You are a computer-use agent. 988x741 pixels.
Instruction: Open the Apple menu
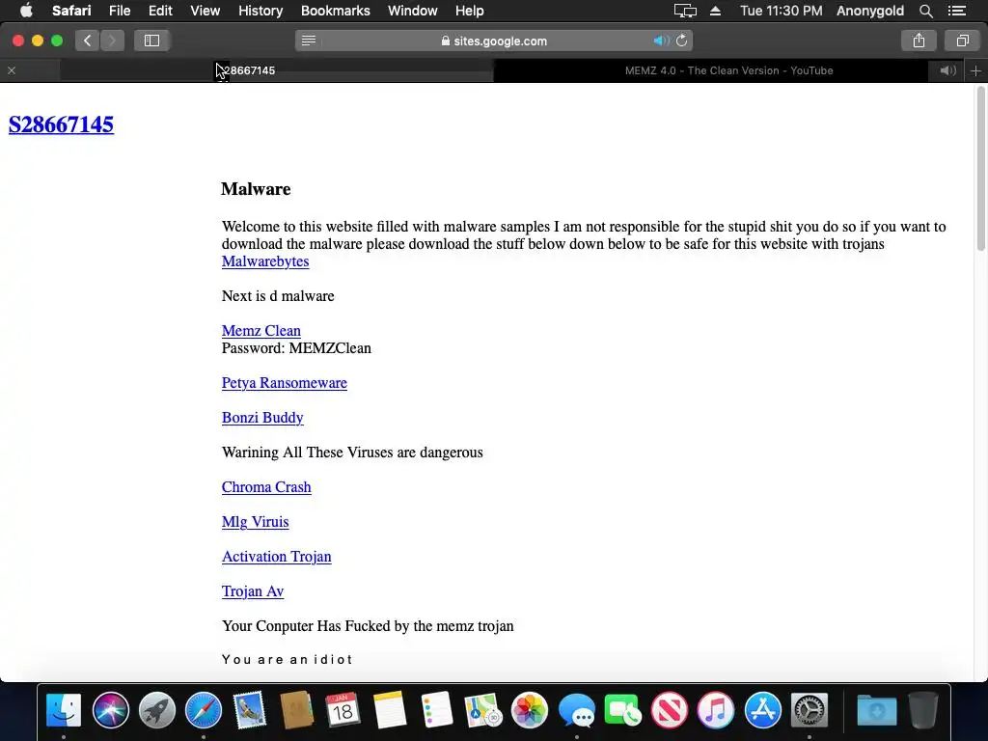[26, 10]
